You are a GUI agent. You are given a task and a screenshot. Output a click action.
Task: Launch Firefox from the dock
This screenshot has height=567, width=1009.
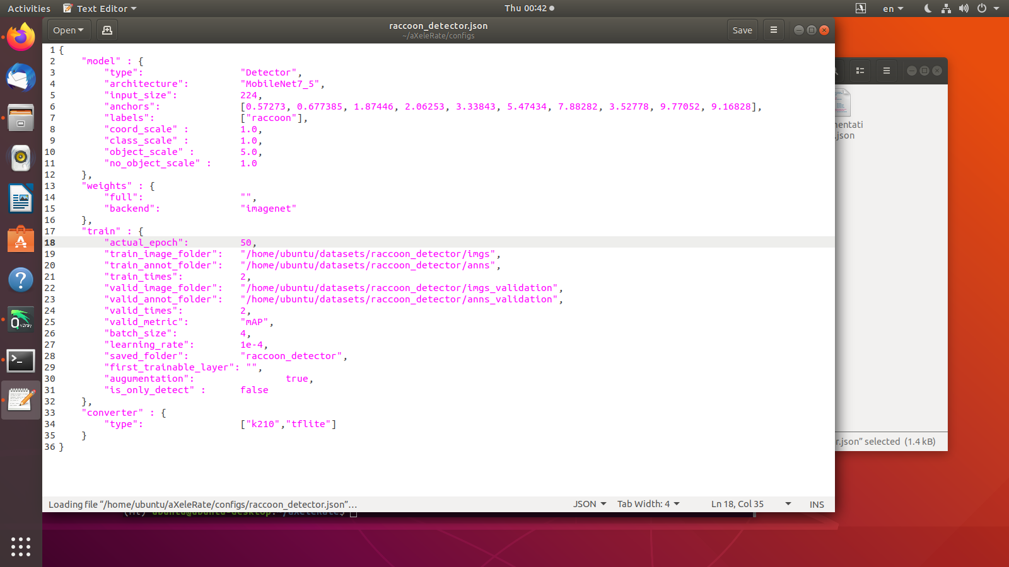tap(21, 37)
